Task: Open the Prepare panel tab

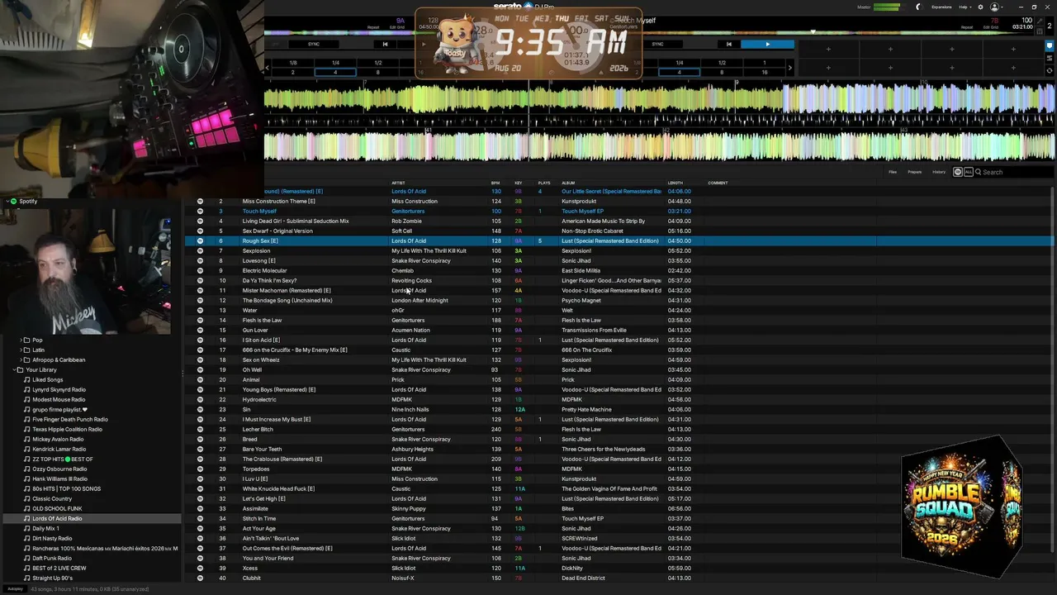Action: click(x=915, y=172)
